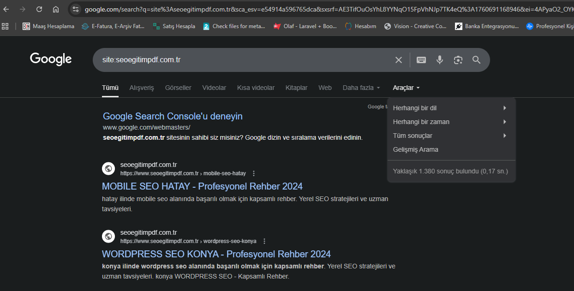Open Gelişmiş Arama from the tools menu
Viewport: 574px width, 291px height.
coord(451,149)
